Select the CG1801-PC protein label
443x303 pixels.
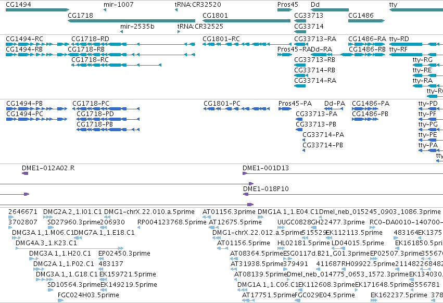click(222, 104)
